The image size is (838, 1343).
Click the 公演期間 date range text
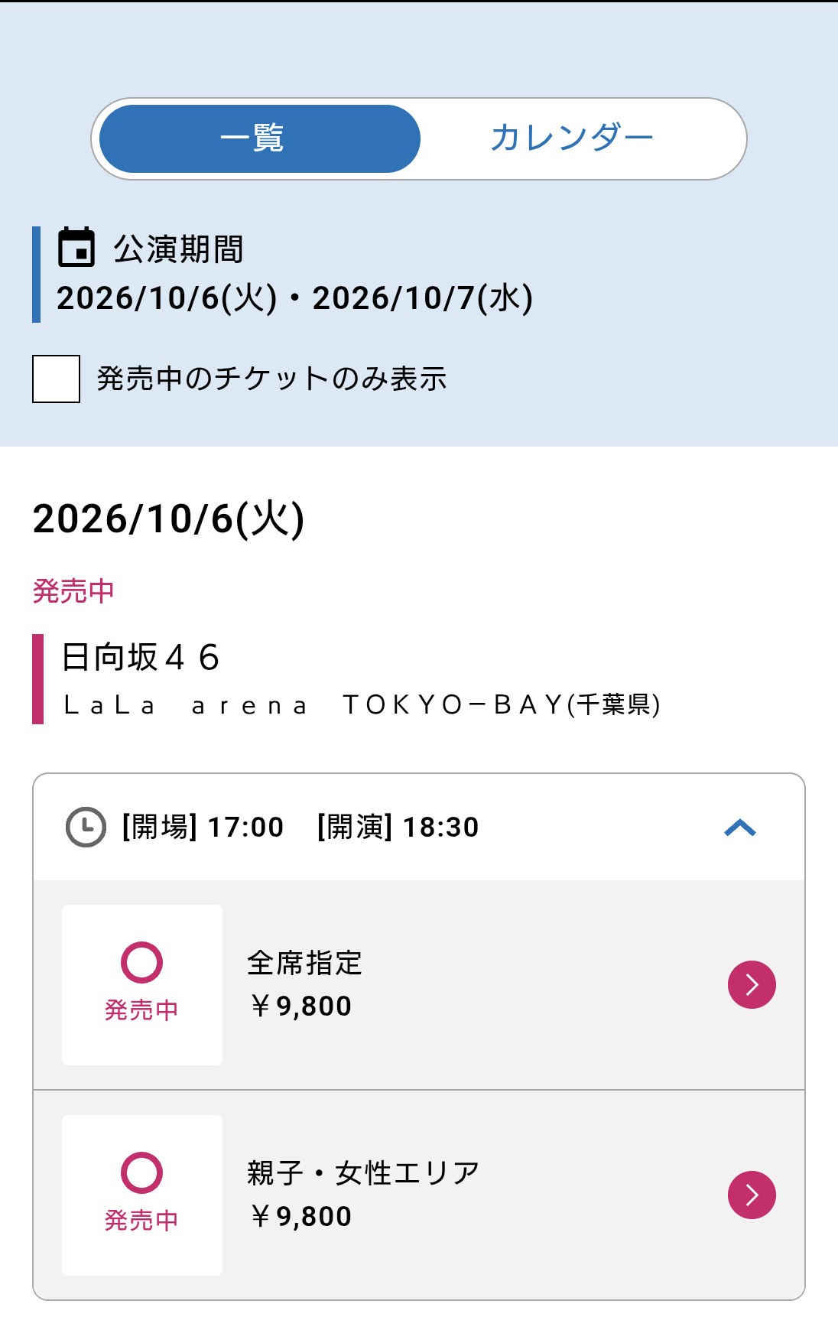tap(294, 298)
